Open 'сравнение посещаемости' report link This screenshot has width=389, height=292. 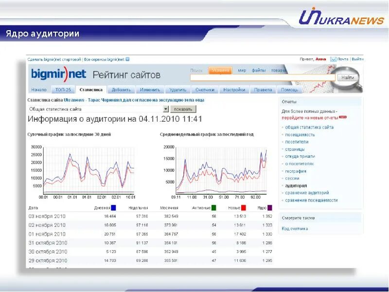click(311, 200)
